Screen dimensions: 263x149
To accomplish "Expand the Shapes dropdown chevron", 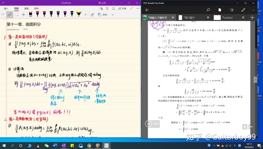I will (113, 15).
